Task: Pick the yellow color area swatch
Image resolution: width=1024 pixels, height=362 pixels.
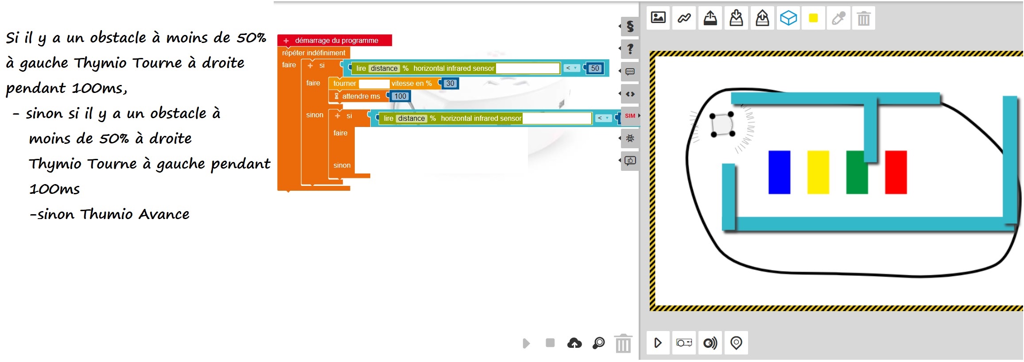Action: click(x=814, y=18)
